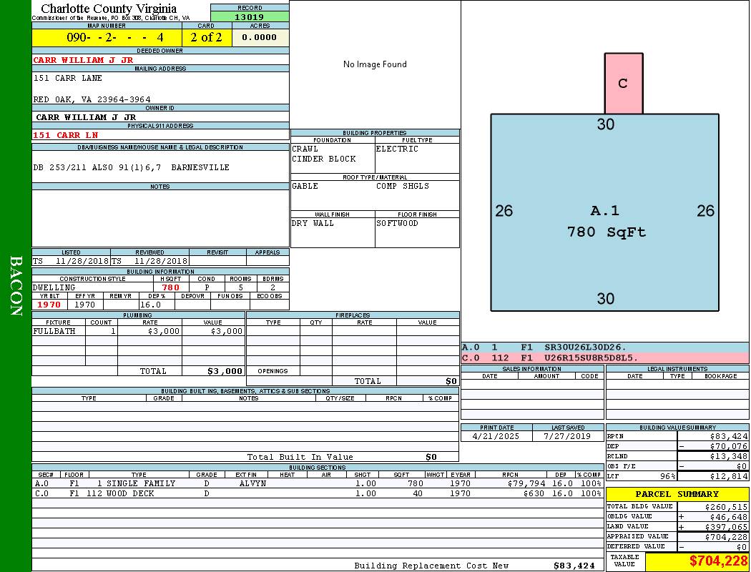
Task: Click the year built value 1970
Action: point(49,305)
